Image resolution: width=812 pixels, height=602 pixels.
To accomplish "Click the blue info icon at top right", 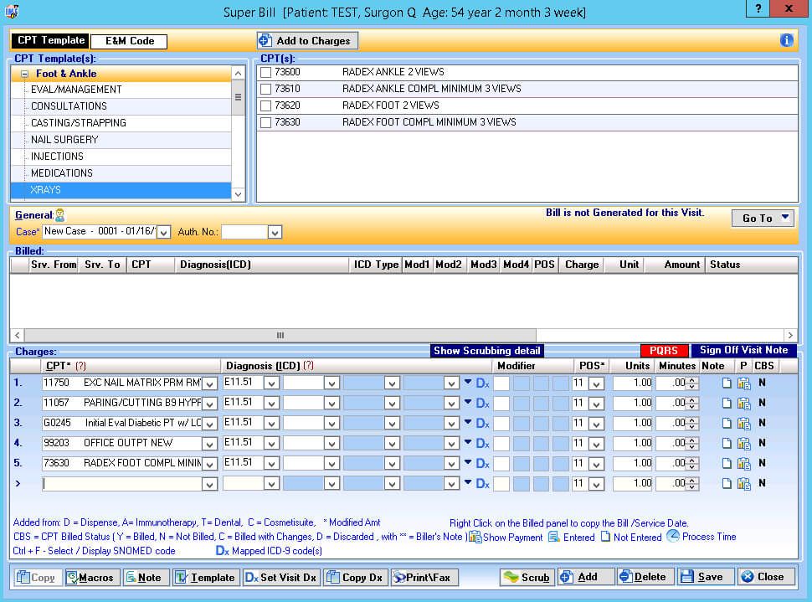I will click(786, 40).
